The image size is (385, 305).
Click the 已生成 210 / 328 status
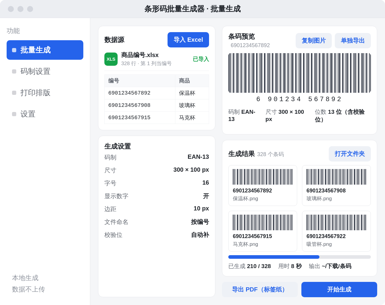250,266
